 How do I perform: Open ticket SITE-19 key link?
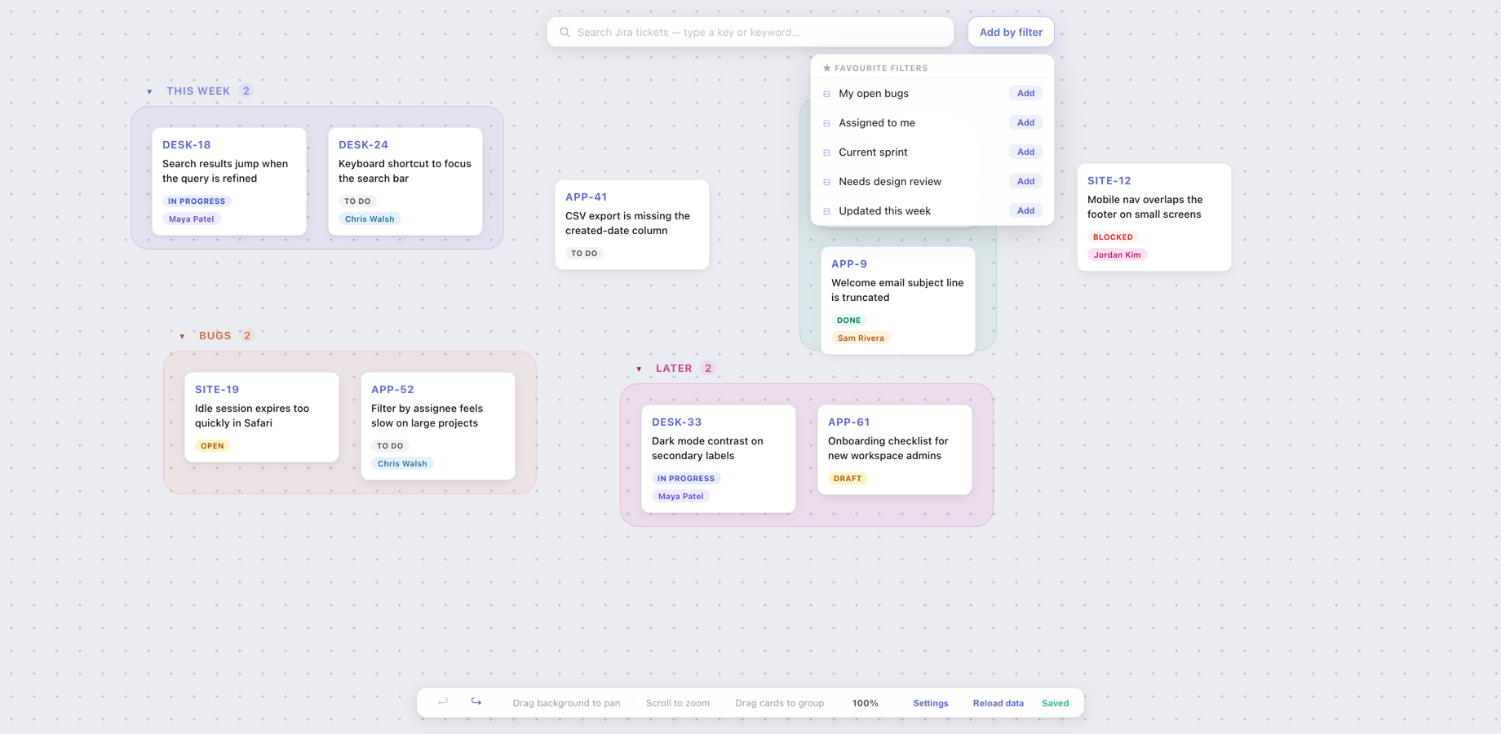tap(217, 389)
